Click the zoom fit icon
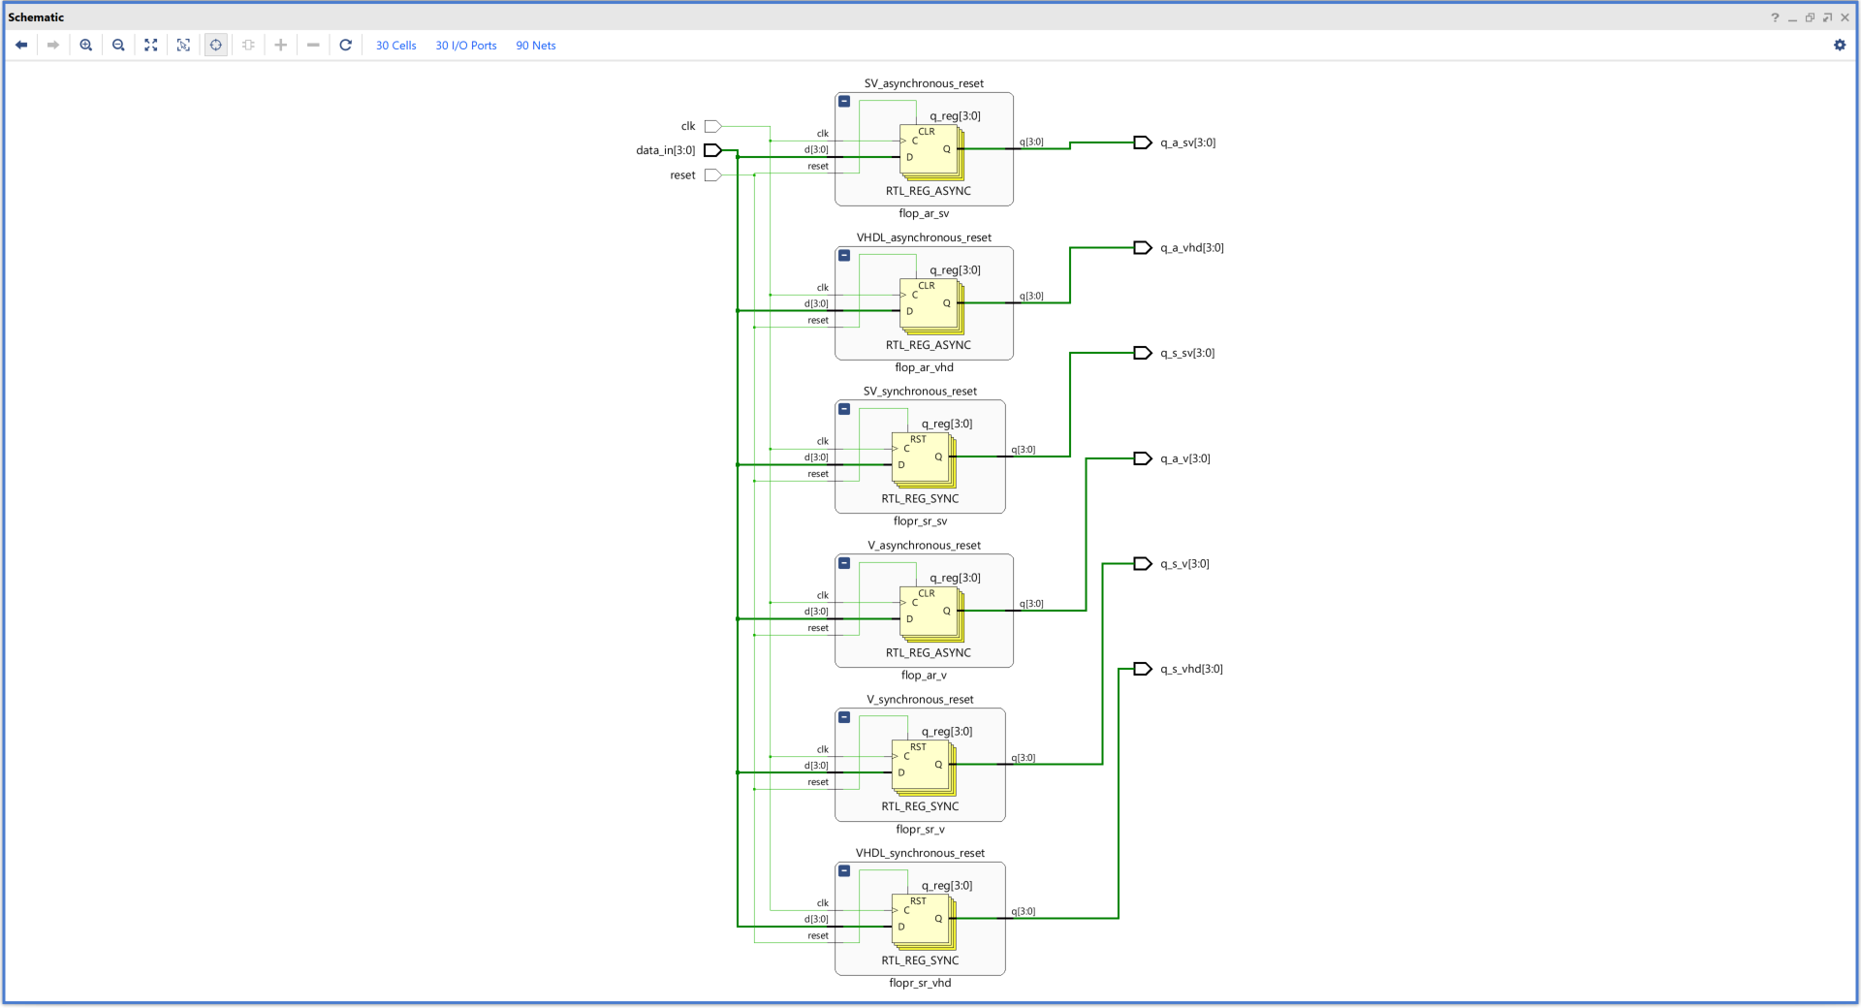Viewport: 1861px width, 1008px height. tap(151, 46)
